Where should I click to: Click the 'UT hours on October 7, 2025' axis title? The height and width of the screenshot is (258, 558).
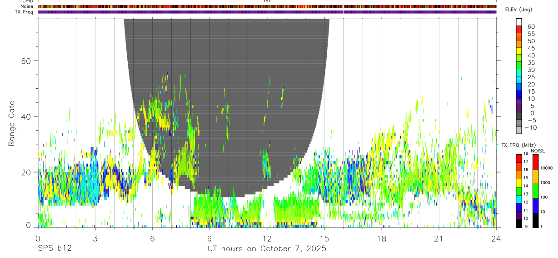pyautogui.click(x=267, y=249)
